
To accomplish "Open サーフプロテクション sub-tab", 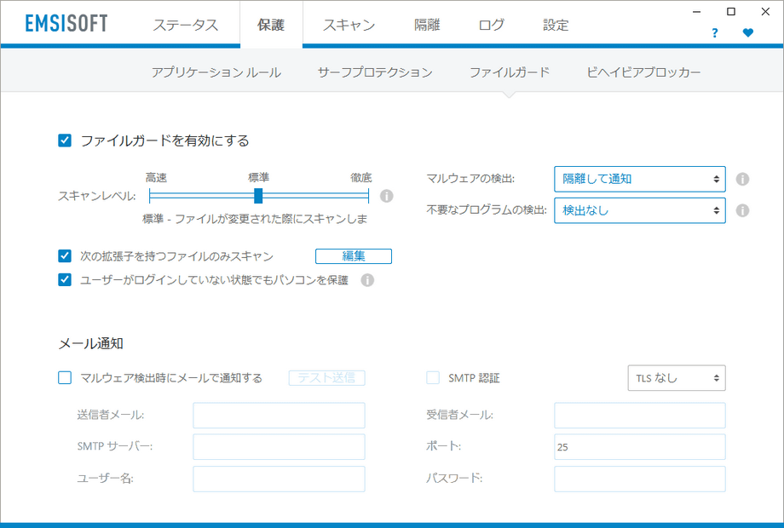I will click(x=375, y=72).
